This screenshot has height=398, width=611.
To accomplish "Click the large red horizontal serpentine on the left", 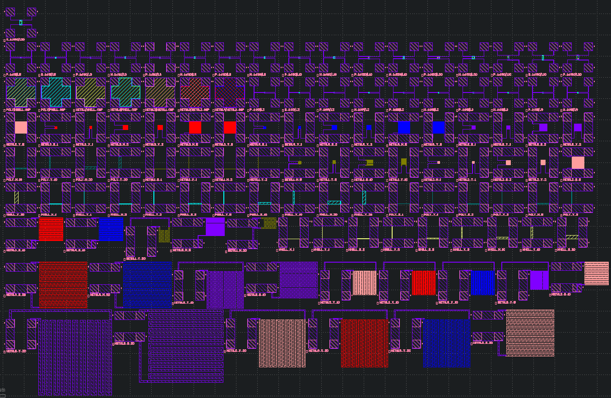I will tap(63, 284).
